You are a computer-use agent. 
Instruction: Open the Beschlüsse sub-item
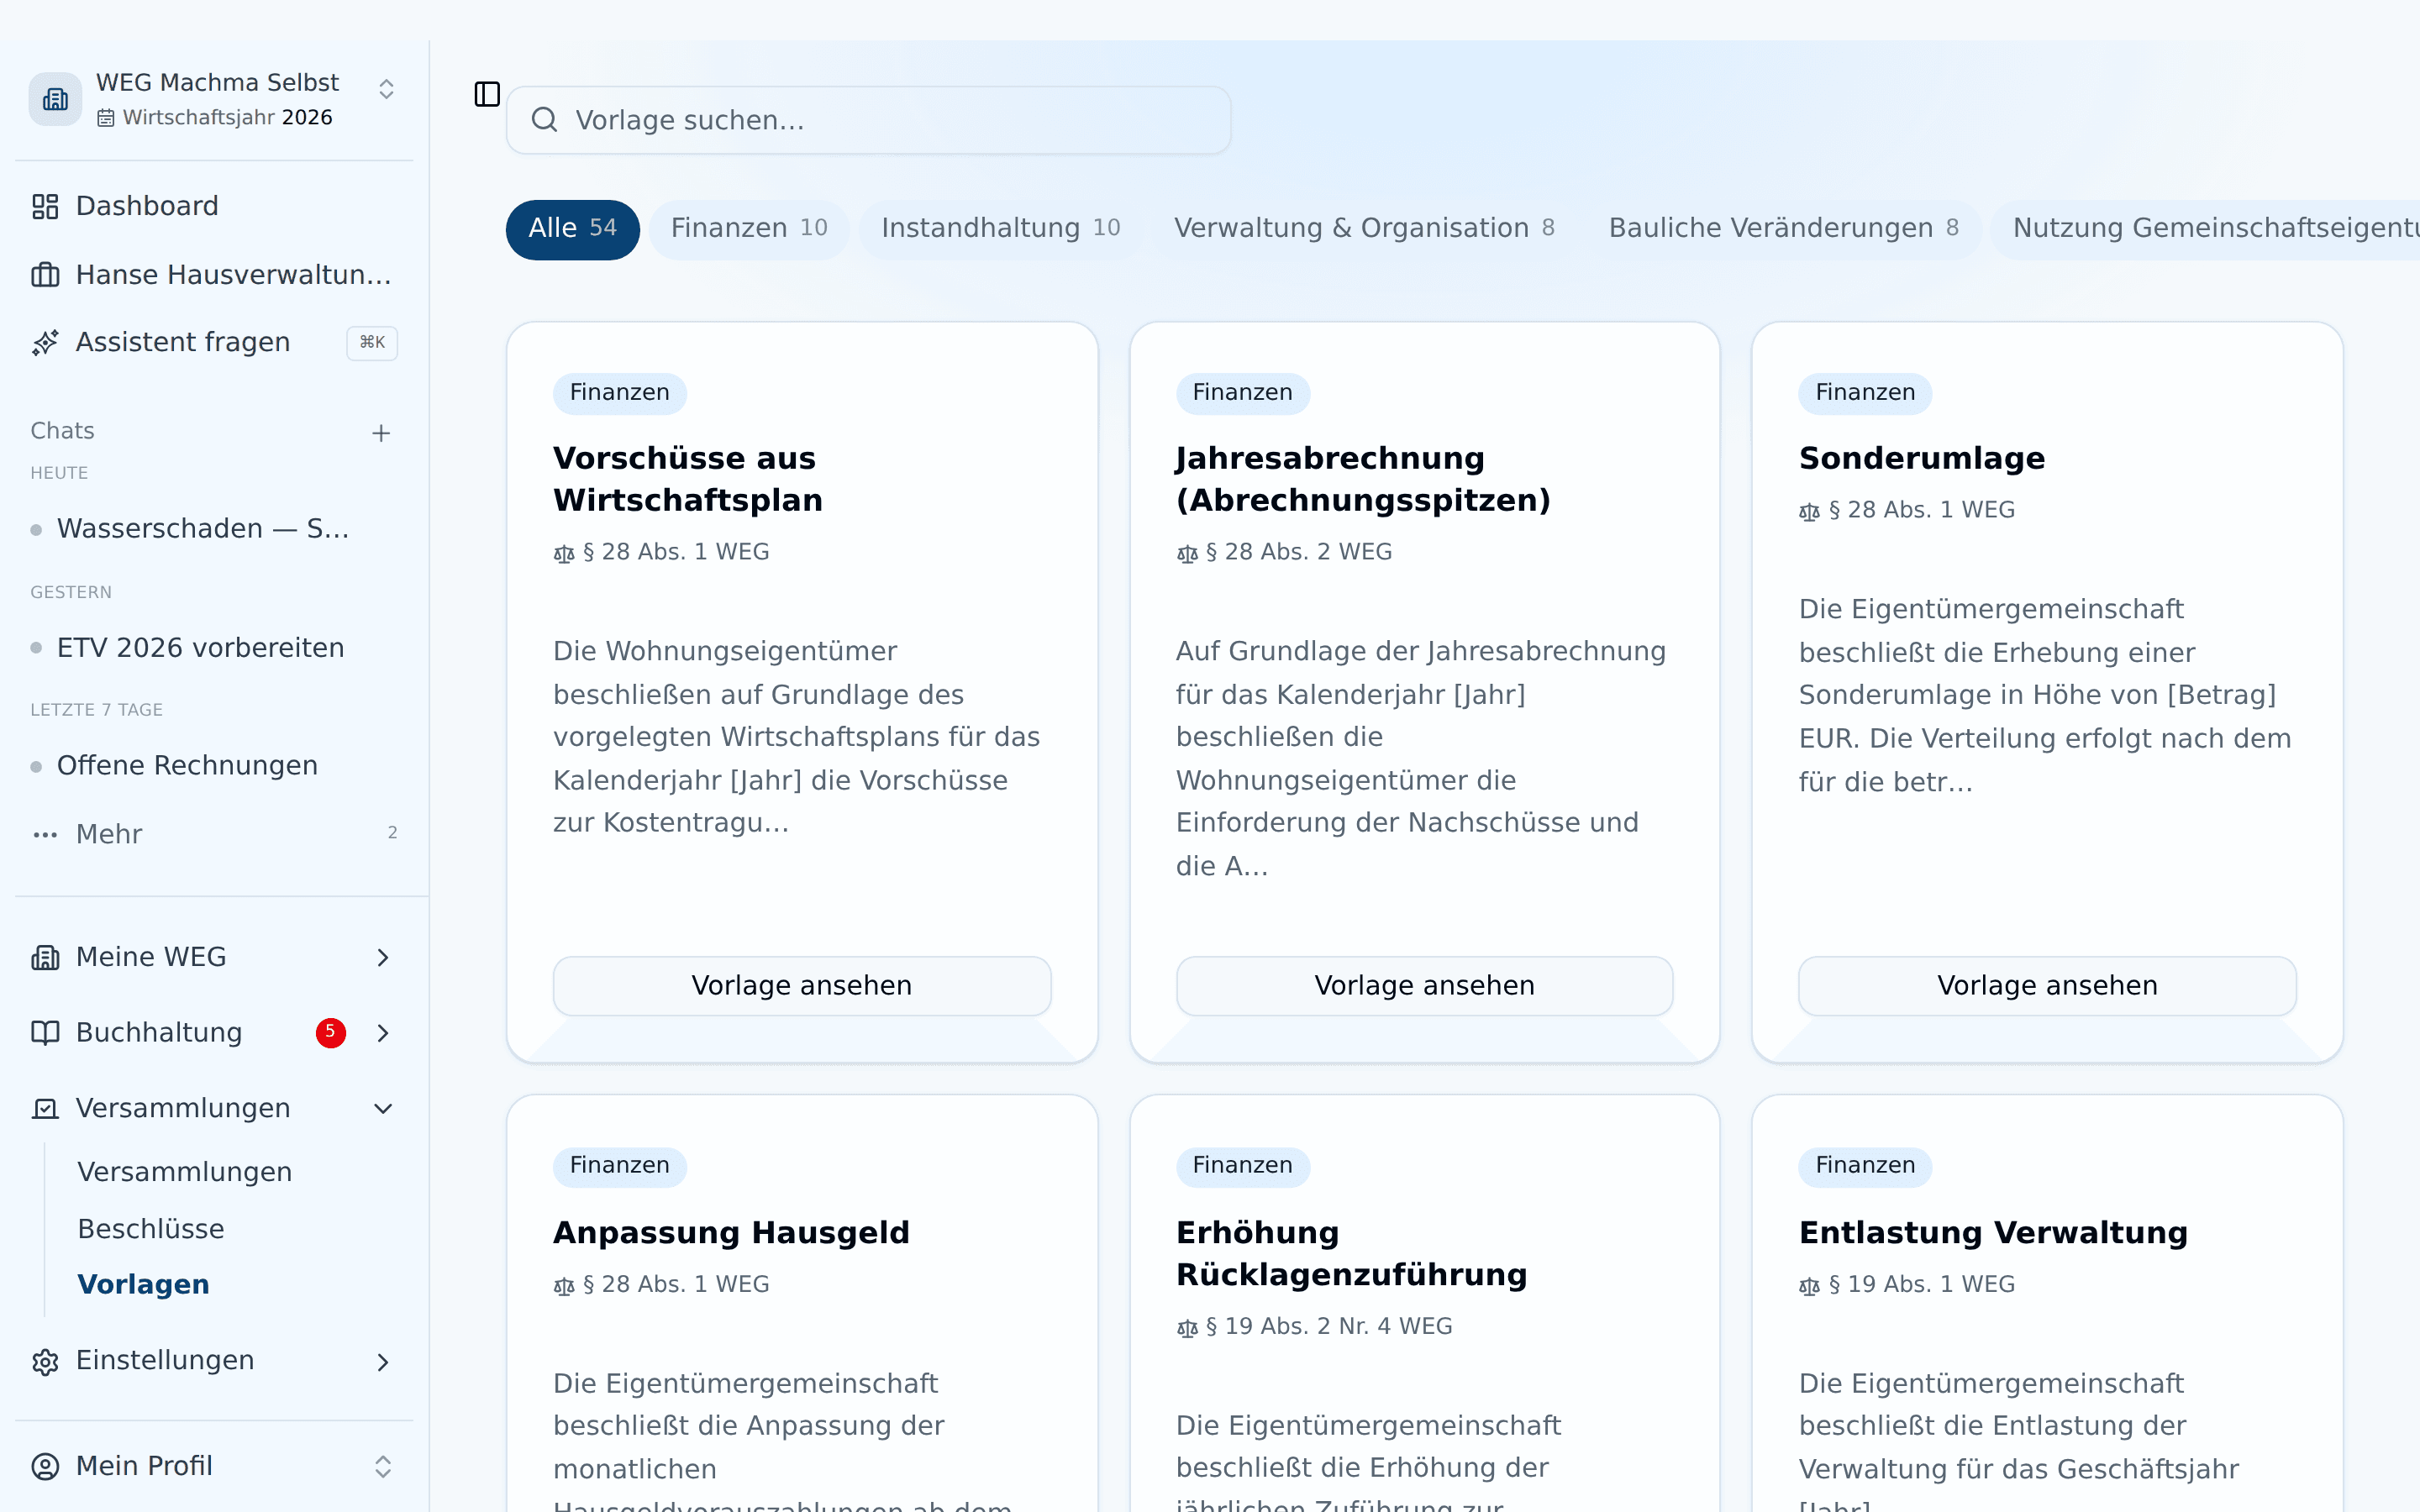pos(151,1229)
